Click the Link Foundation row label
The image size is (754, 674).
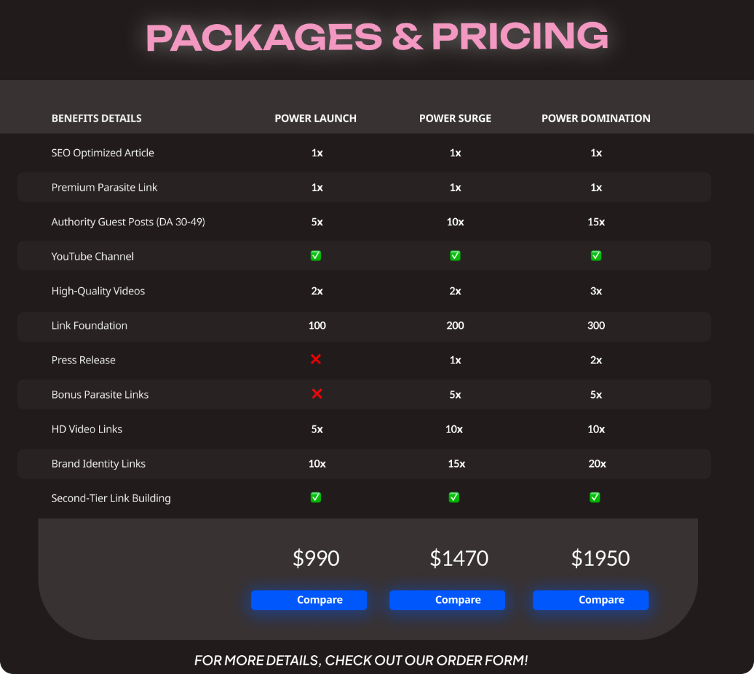(x=89, y=326)
